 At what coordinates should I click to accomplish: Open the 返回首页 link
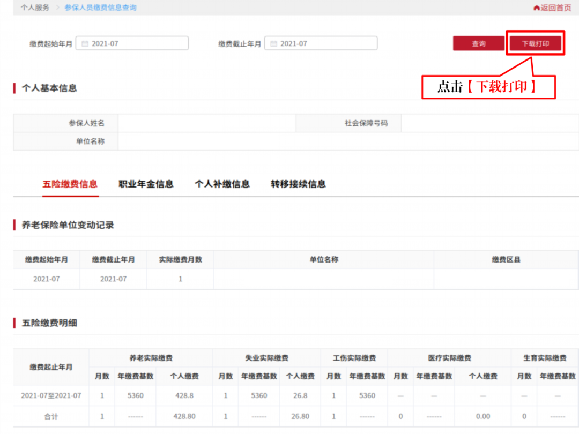[x=555, y=8]
